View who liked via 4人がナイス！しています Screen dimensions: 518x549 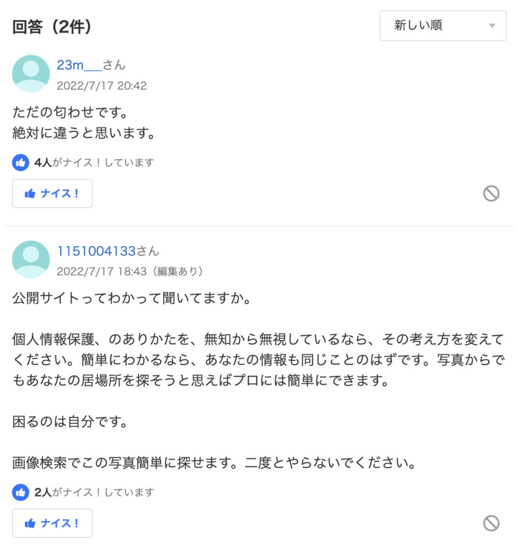point(94,162)
